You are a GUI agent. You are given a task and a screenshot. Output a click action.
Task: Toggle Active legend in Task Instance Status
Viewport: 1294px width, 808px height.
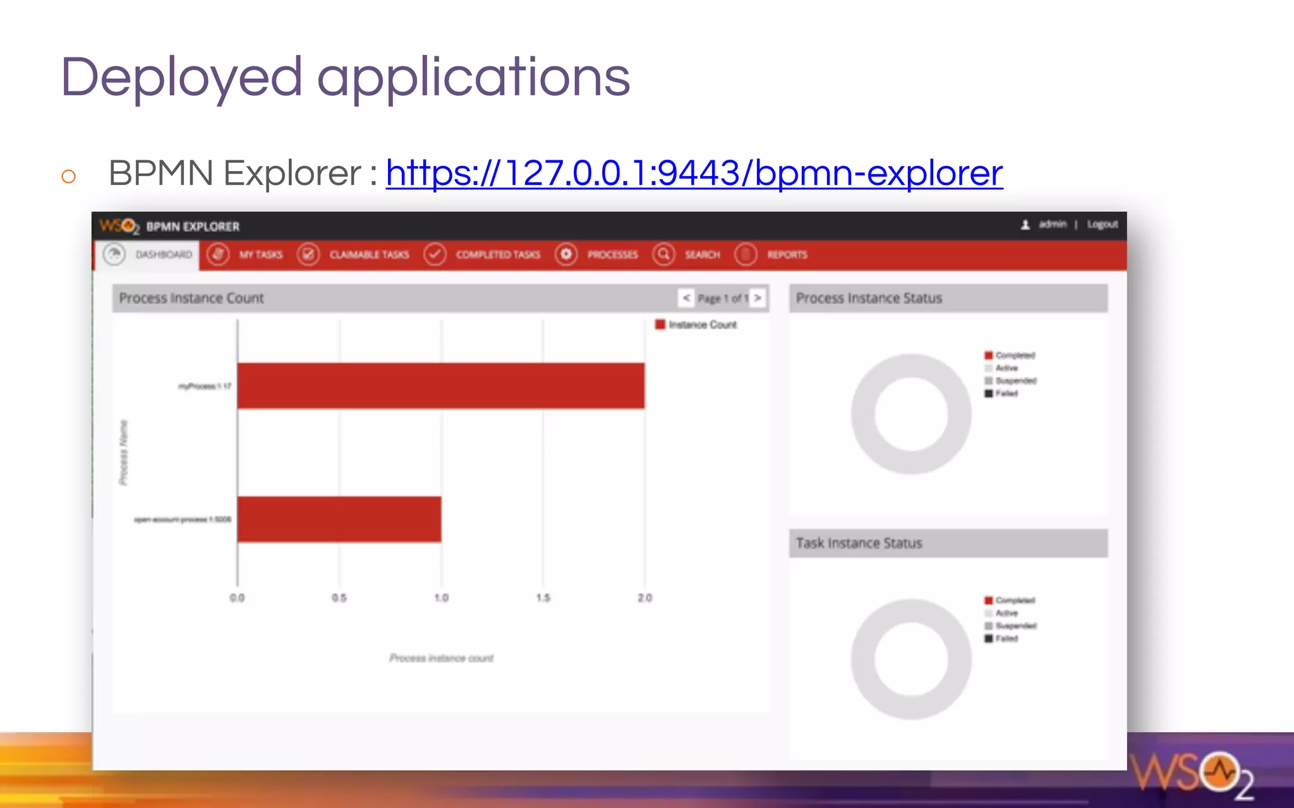[x=1001, y=613]
